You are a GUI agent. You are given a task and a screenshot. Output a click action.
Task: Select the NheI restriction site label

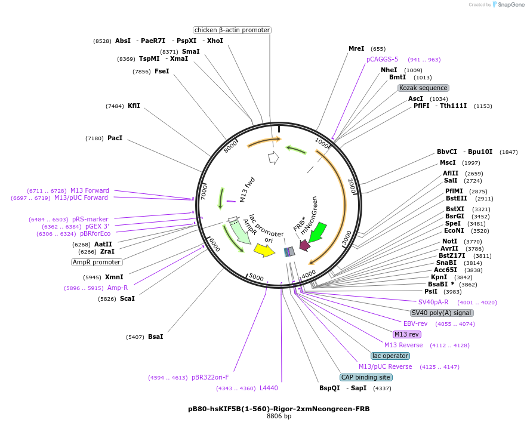coord(389,70)
